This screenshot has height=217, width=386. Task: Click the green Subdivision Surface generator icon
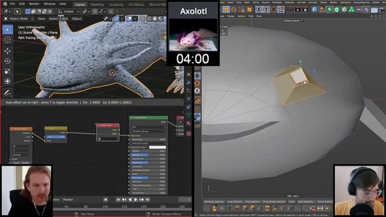pos(329,10)
